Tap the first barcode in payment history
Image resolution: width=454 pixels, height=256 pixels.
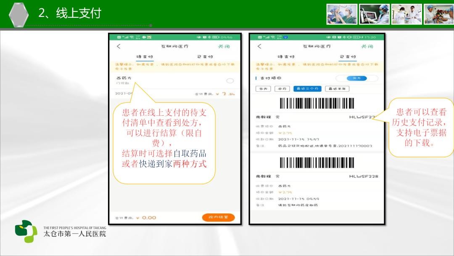317,104
